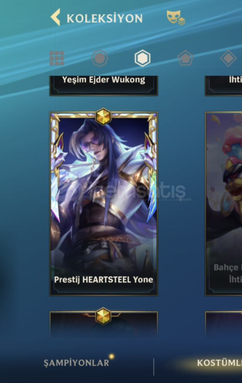Viewport: 242px width, 383px height.
Task: Open the bottom-right partially visible skin card
Action: [x=224, y=324]
